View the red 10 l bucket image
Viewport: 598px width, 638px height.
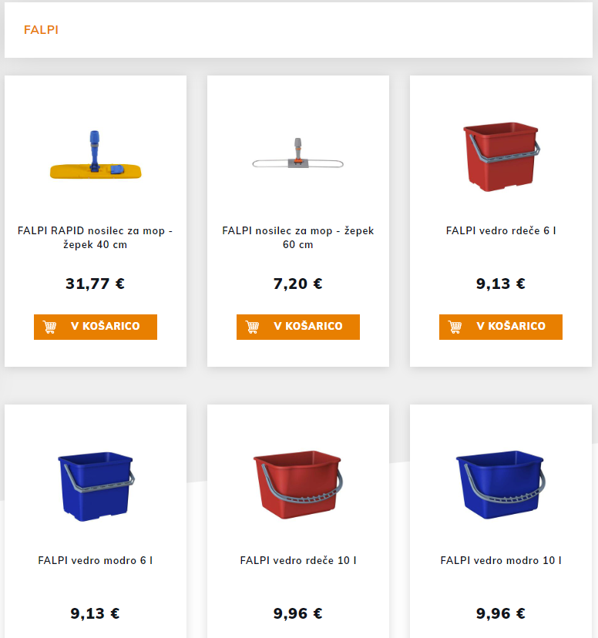point(298,484)
